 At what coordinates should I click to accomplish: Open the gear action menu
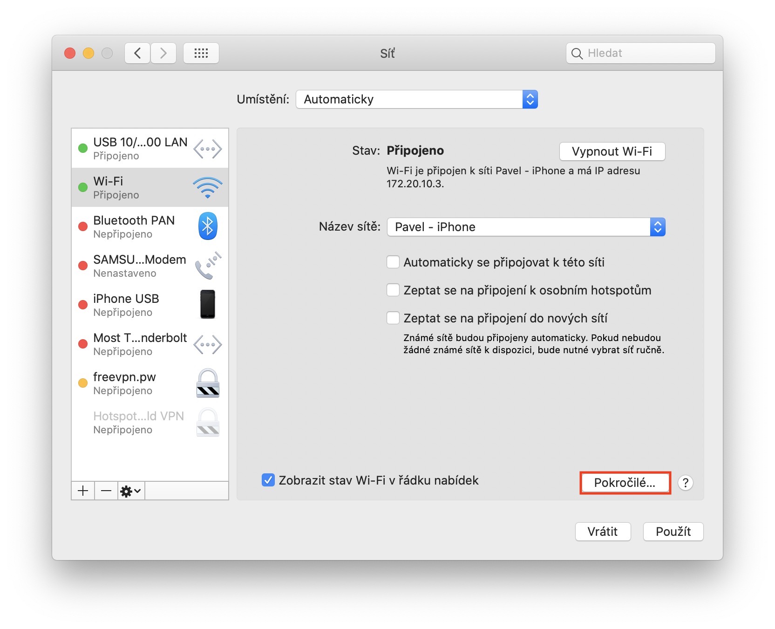[x=131, y=491]
